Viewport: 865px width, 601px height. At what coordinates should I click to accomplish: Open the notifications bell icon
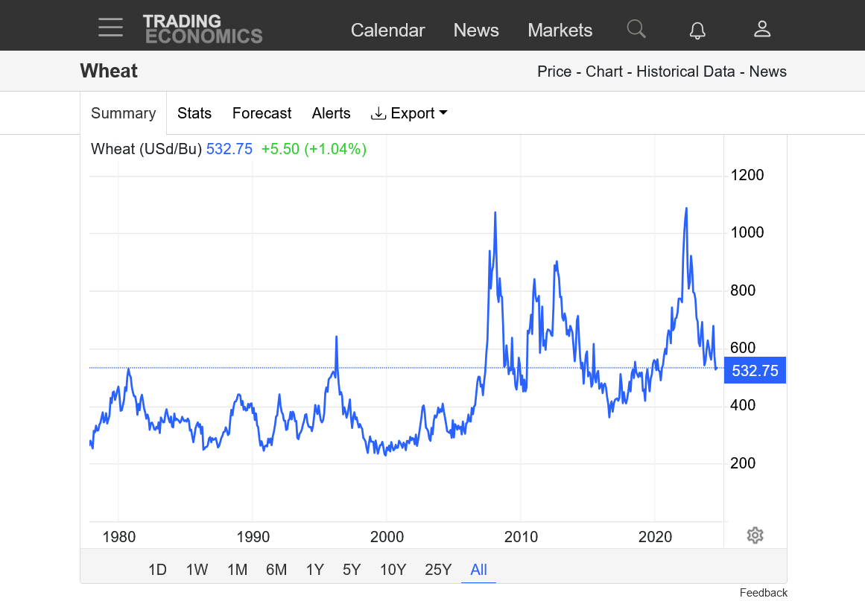pyautogui.click(x=697, y=30)
